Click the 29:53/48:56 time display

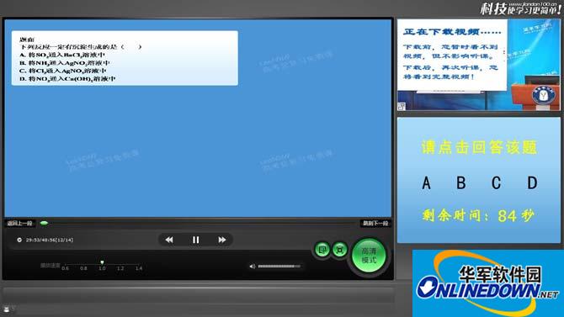tap(50, 240)
